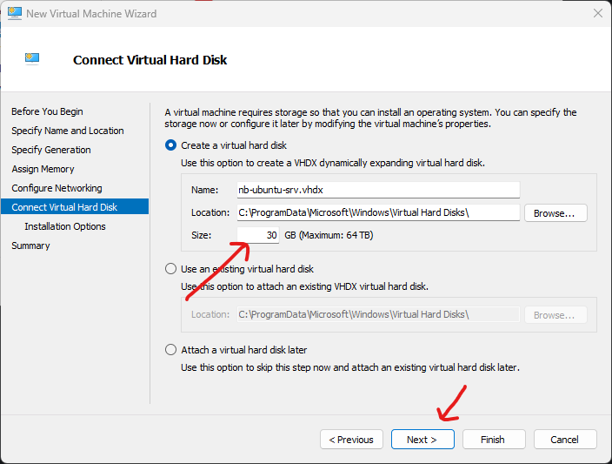The height and width of the screenshot is (464, 612).
Task: Click the disk Size field showing 30
Action: (258, 235)
